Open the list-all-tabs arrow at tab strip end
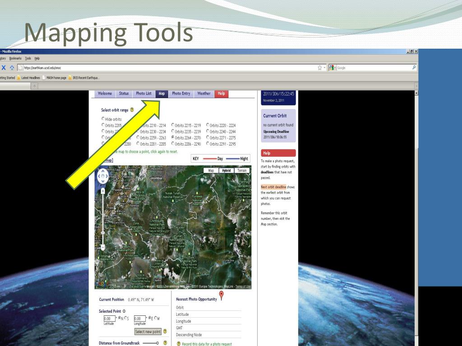Viewport: 462px width, 346px height. 416,86
